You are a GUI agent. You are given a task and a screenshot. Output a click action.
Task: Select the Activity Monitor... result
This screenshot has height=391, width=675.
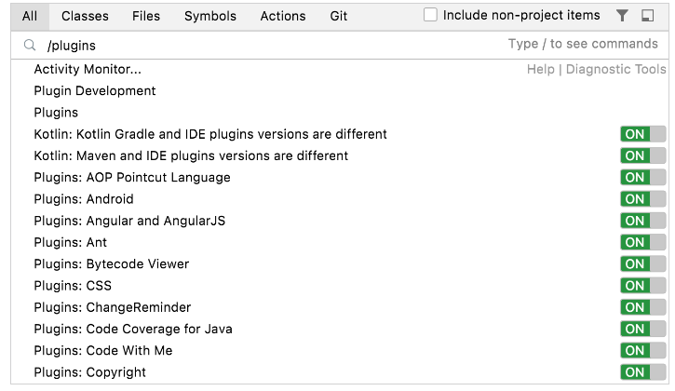coord(340,69)
